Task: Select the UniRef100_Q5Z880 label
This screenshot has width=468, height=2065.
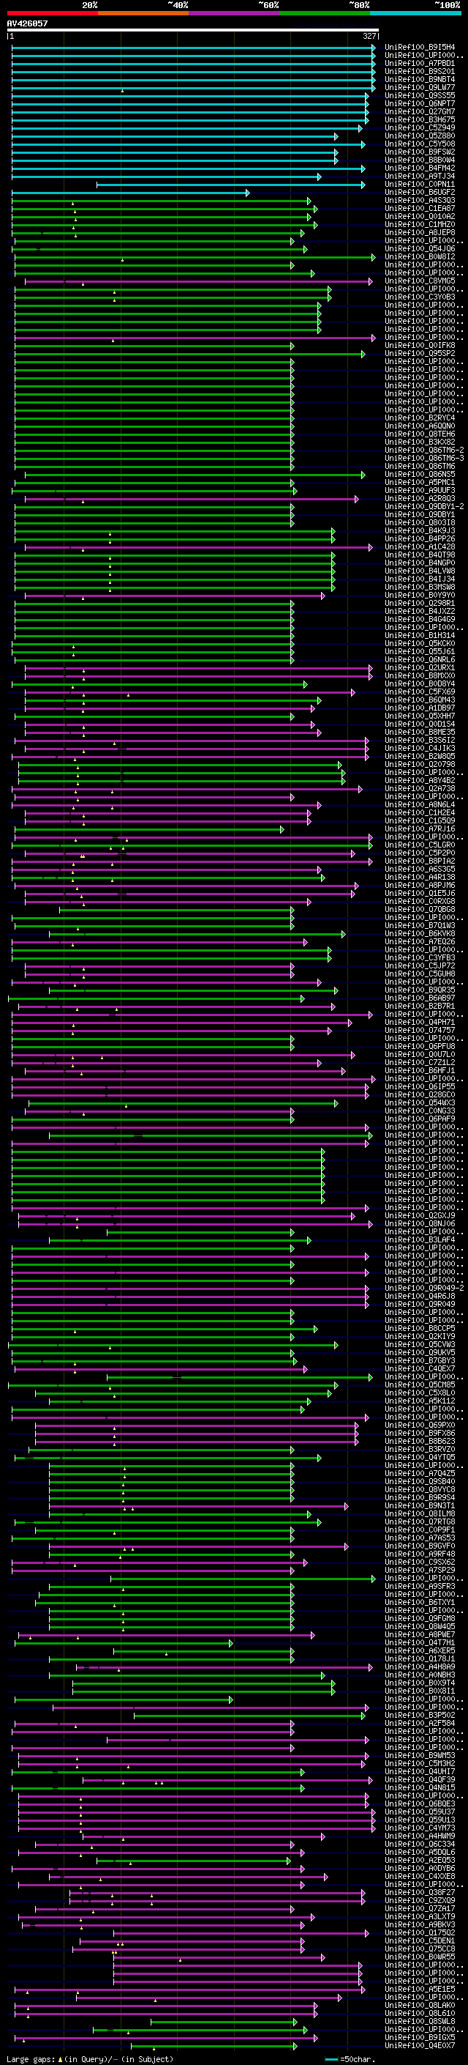Action: coord(420,136)
